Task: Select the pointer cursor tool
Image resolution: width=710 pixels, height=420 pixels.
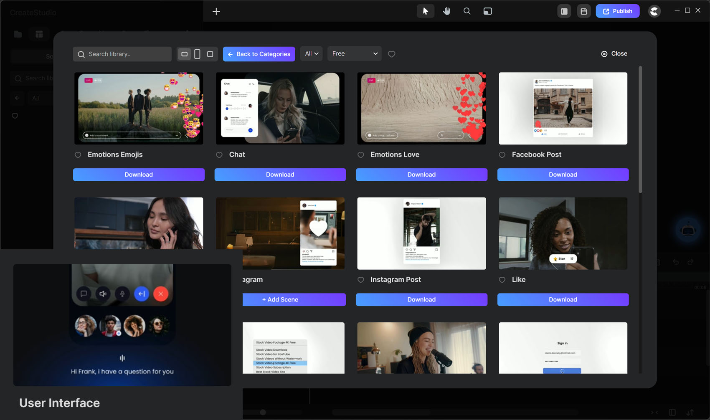Action: click(x=425, y=11)
